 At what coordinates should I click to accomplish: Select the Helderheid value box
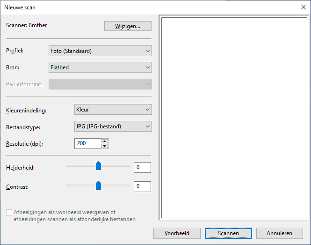pyautogui.click(x=142, y=168)
